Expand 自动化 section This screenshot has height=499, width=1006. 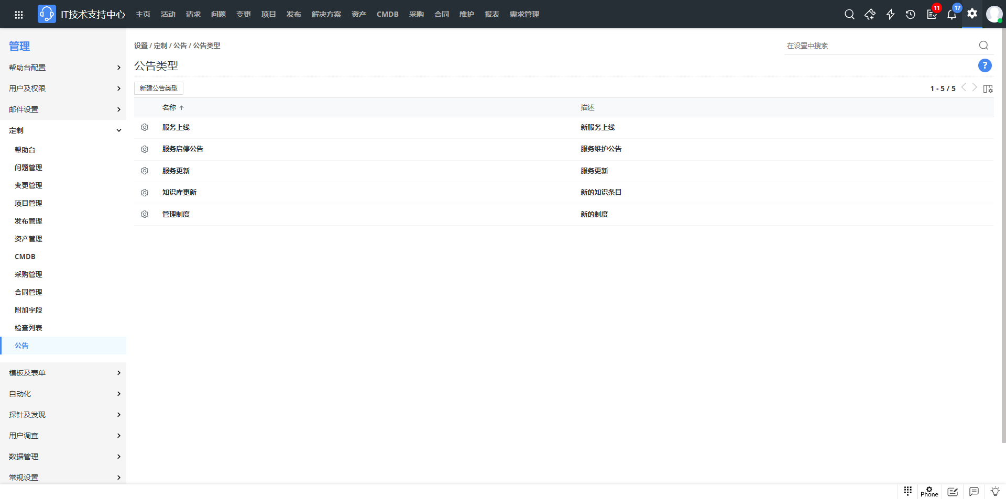click(x=63, y=394)
